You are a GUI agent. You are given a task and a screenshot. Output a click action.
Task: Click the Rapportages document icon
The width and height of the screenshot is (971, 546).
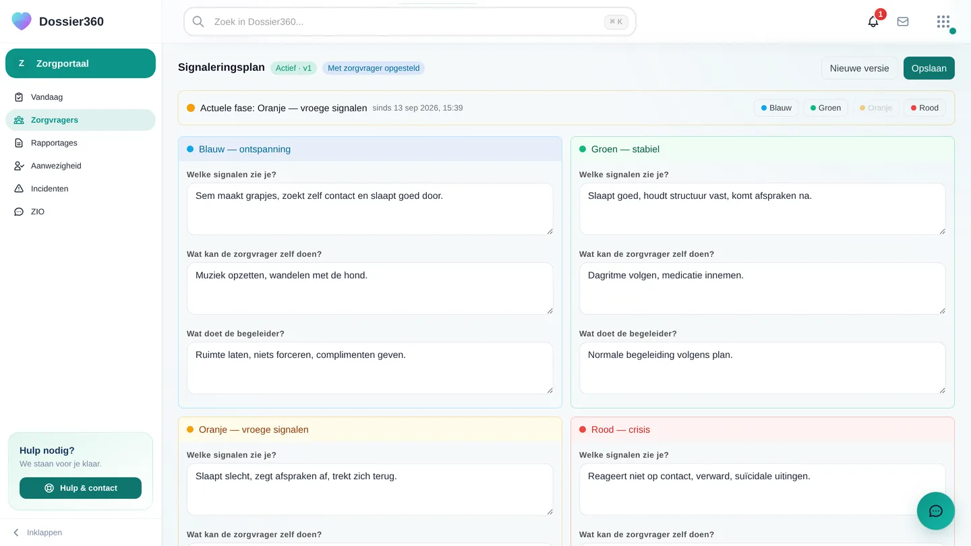(x=19, y=143)
